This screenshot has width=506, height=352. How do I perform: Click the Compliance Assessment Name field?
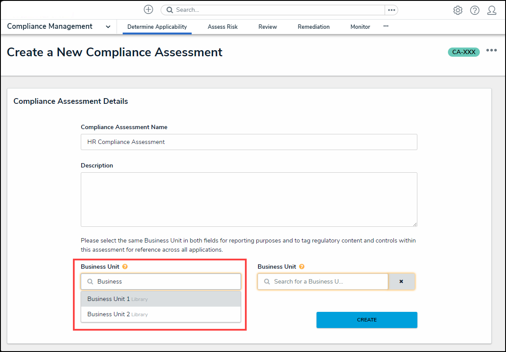(x=249, y=142)
